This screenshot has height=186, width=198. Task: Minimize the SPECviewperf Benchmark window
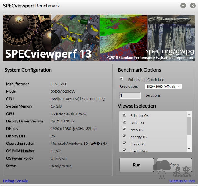point(183,6)
